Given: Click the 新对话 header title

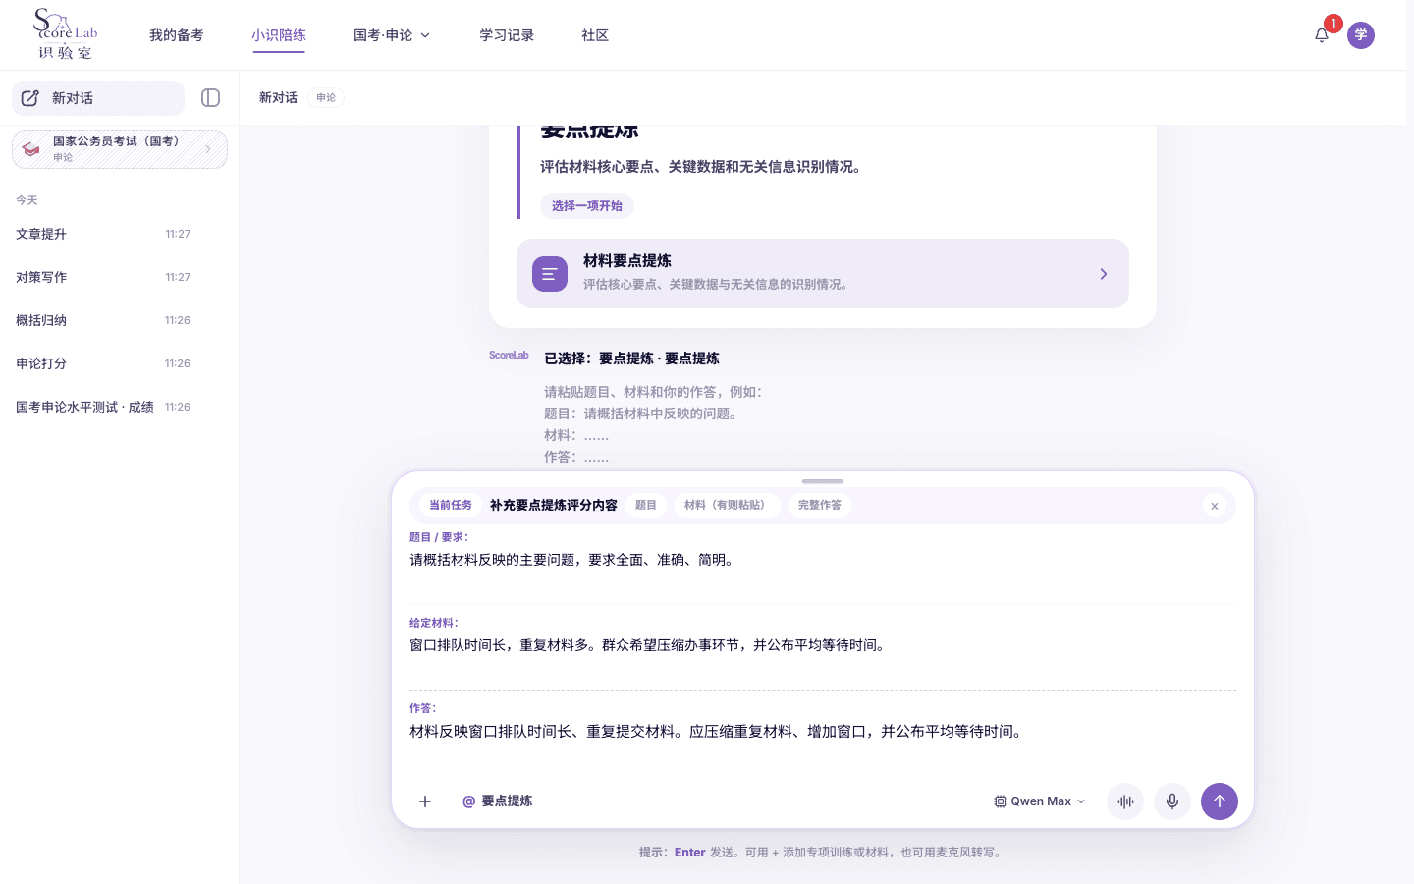Looking at the screenshot, I should pos(278,98).
